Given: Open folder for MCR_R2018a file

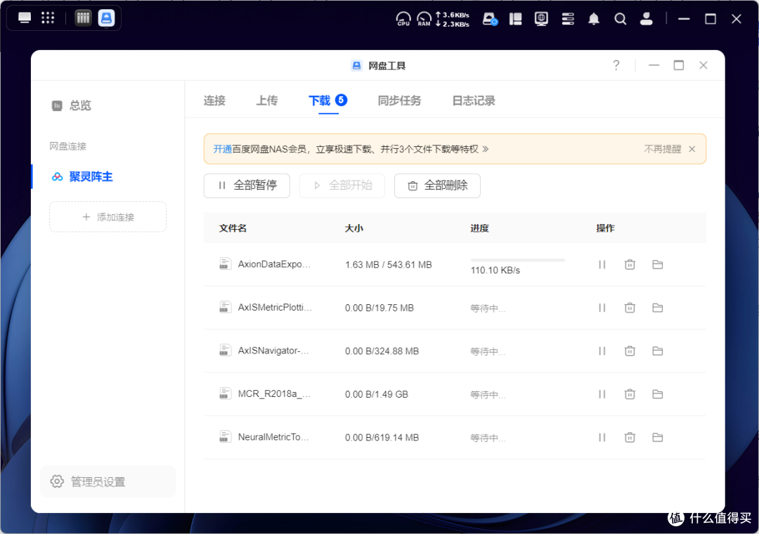Looking at the screenshot, I should pyautogui.click(x=657, y=394).
